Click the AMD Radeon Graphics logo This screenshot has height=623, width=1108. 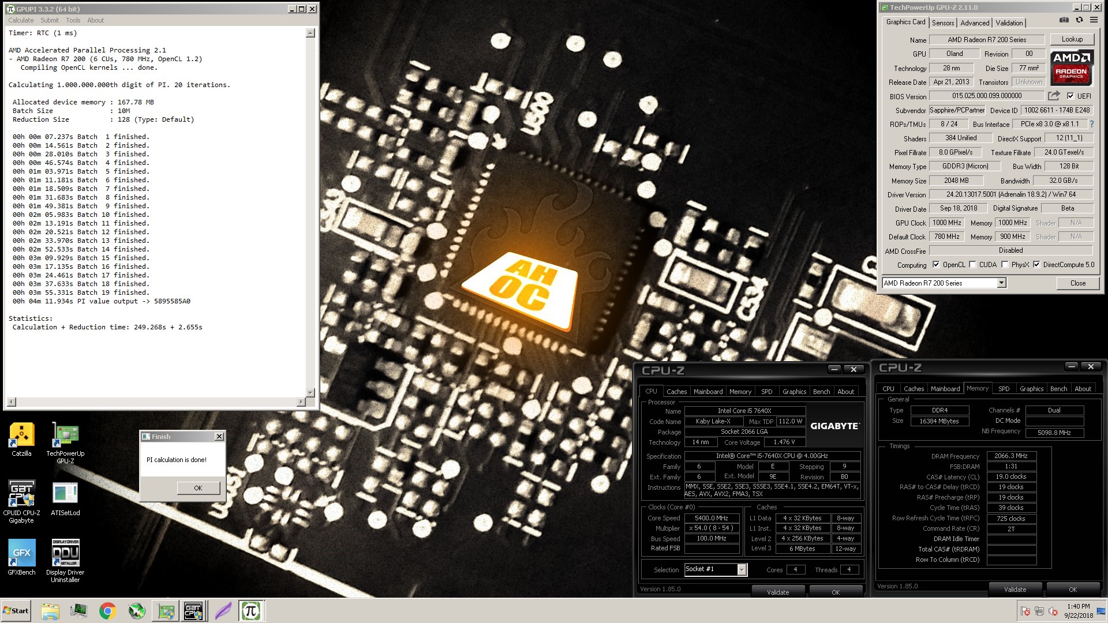[x=1072, y=67]
